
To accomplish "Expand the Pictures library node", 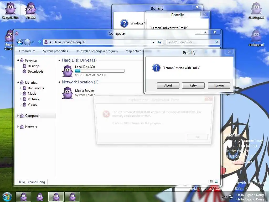I will click(x=20, y=99).
